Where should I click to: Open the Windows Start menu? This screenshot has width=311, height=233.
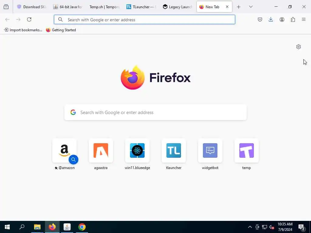pyautogui.click(x=7, y=227)
